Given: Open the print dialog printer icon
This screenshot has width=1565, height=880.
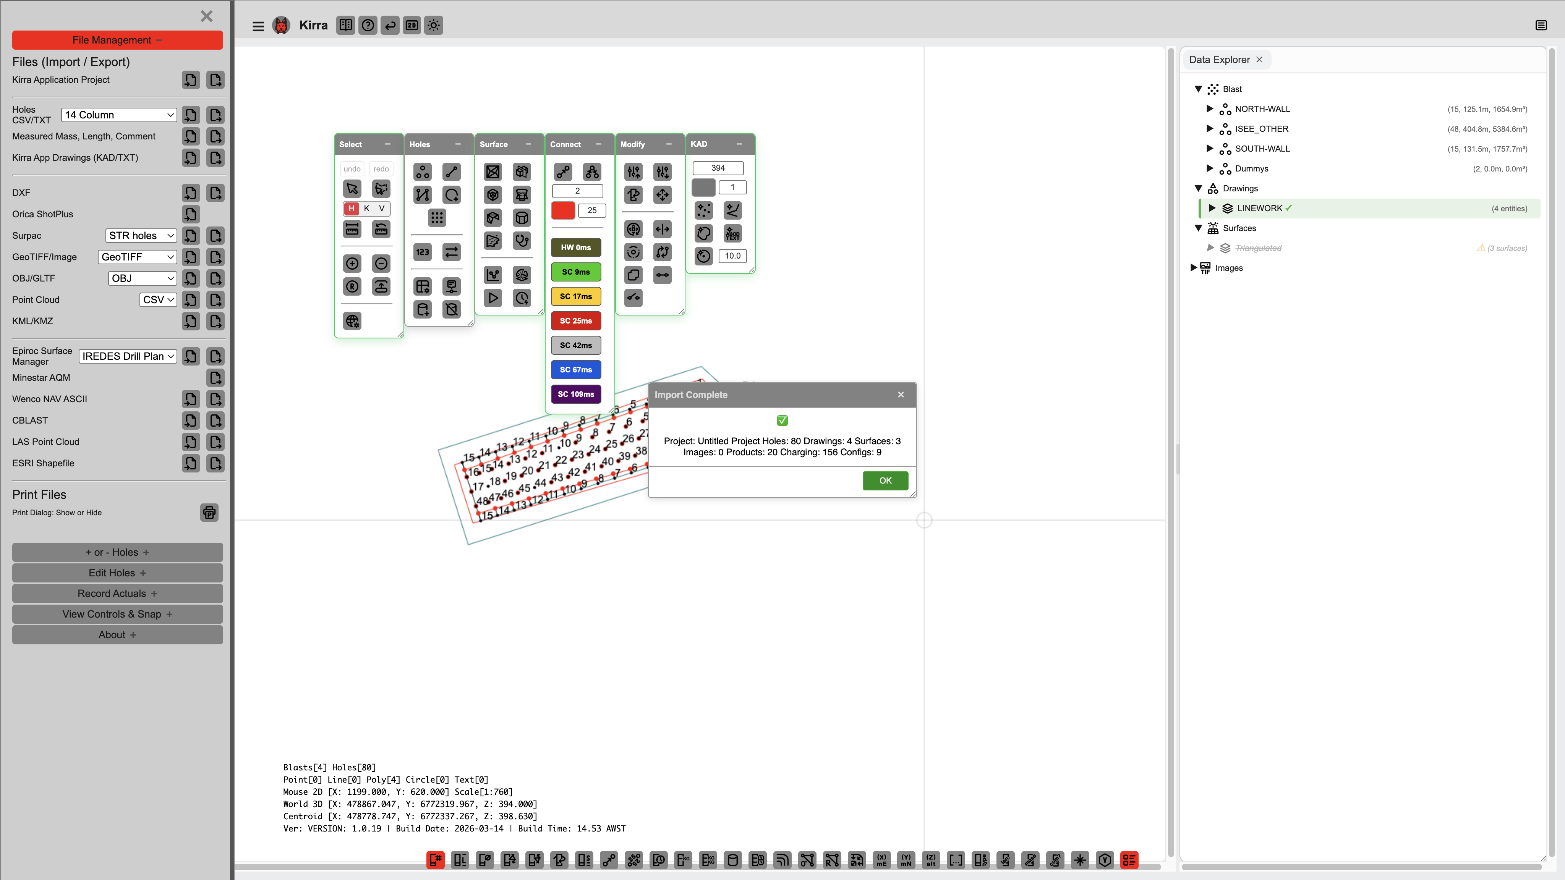Looking at the screenshot, I should [x=209, y=513].
